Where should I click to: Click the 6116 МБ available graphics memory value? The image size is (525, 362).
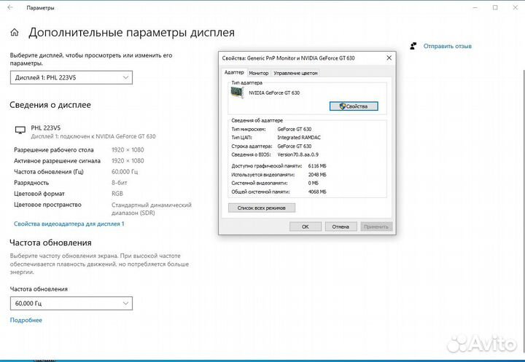point(317,166)
